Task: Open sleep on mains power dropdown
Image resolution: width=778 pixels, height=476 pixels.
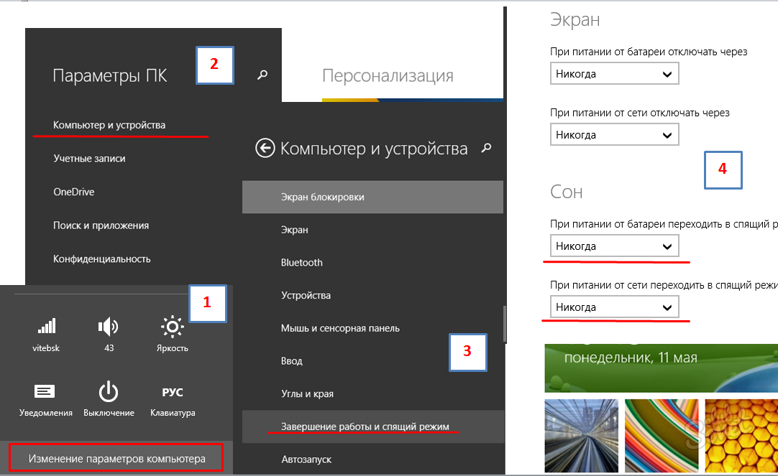Action: point(614,307)
